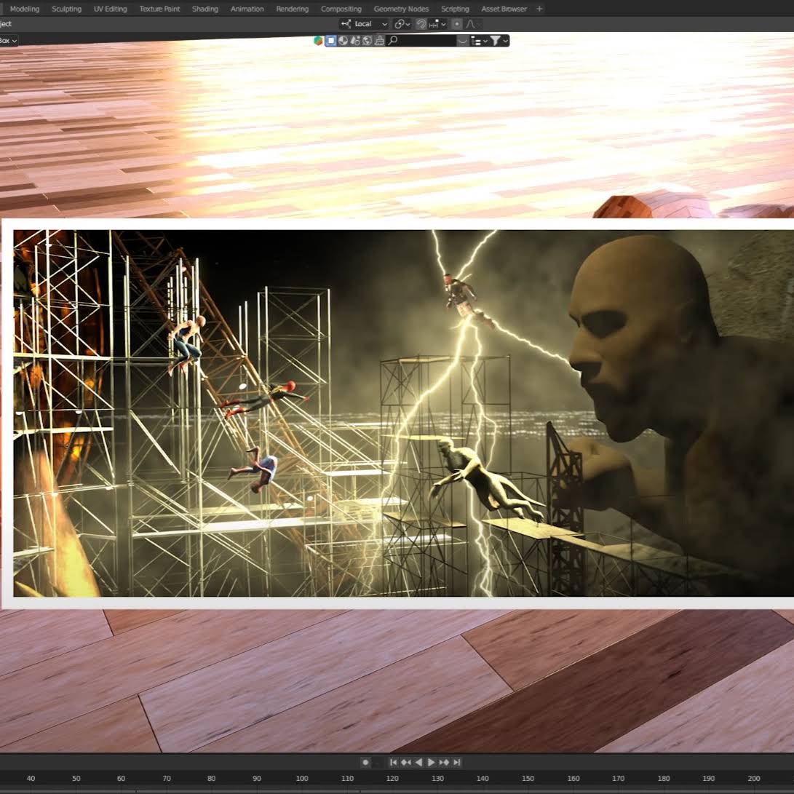Open the Box select mode dropdown
The width and height of the screenshot is (794, 794).
click(x=9, y=41)
